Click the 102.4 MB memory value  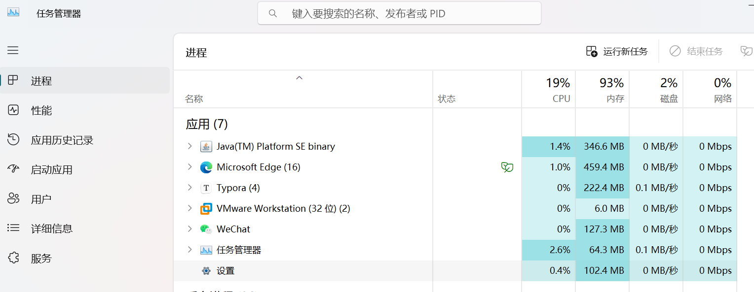(603, 270)
